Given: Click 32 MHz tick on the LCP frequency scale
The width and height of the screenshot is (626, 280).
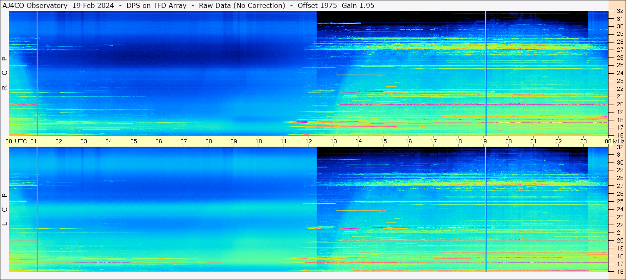Looking at the screenshot, I should coord(619,147).
